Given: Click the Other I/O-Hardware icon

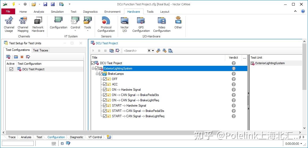Looking at the screenshot, I should pos(178,23).
